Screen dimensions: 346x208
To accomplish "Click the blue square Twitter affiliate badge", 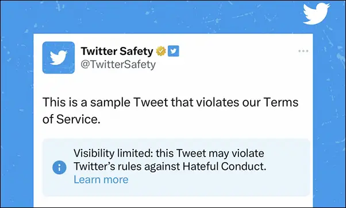I will point(174,51).
